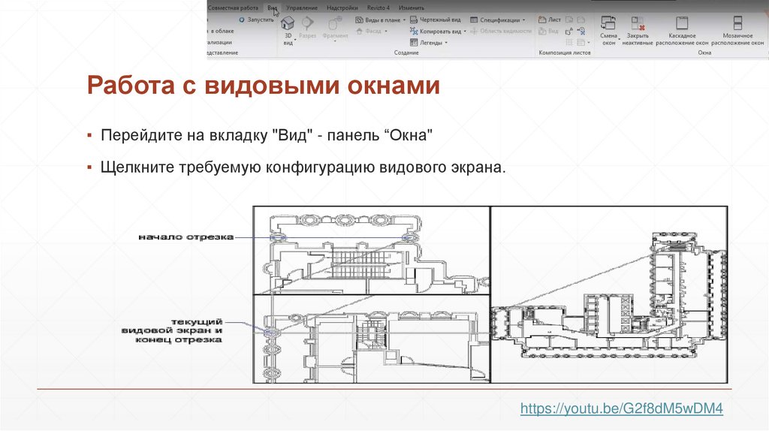The width and height of the screenshot is (769, 431).
Task: Go to the Изменить tab
Action: tap(412, 8)
